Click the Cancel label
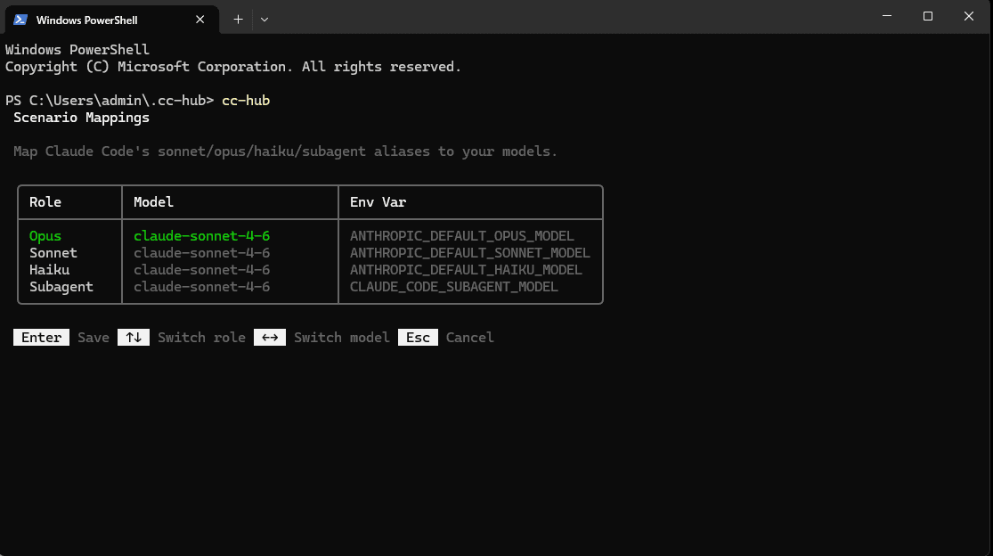 coord(470,338)
